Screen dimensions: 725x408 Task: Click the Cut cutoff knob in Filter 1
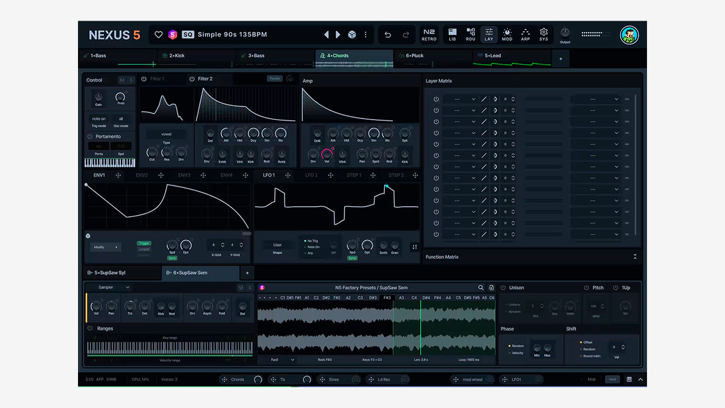(x=152, y=151)
